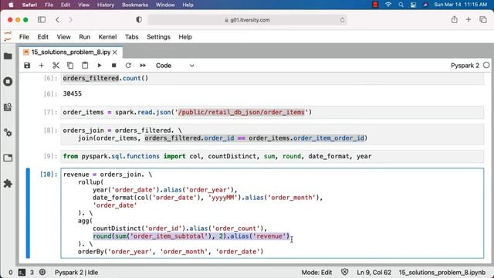Click Safari sidebar toggle icon
The height and width of the screenshot is (278, 494).
(x=42, y=19)
